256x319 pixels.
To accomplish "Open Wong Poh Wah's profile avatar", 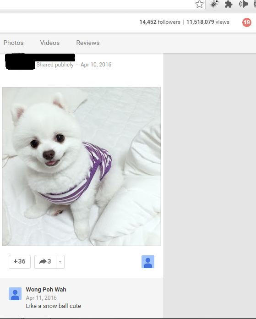I will 15,294.
